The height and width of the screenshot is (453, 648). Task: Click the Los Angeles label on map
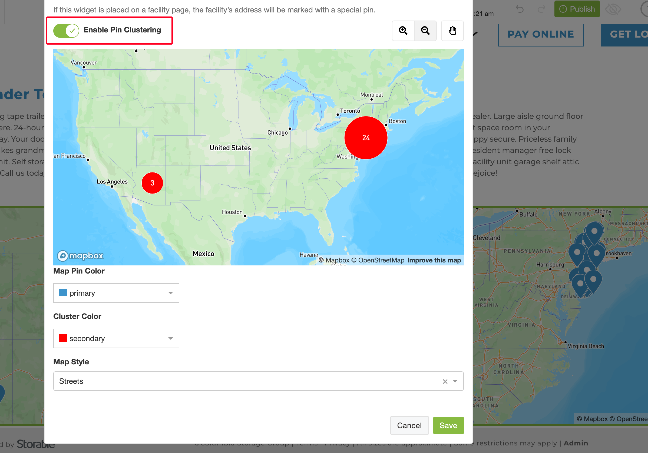112,182
